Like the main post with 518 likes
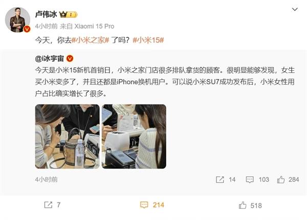The image size is (307, 220). point(243,205)
